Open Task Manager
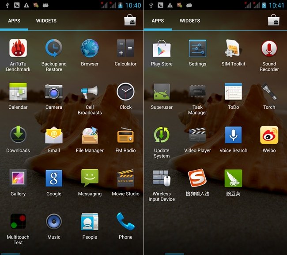 pyautogui.click(x=197, y=92)
